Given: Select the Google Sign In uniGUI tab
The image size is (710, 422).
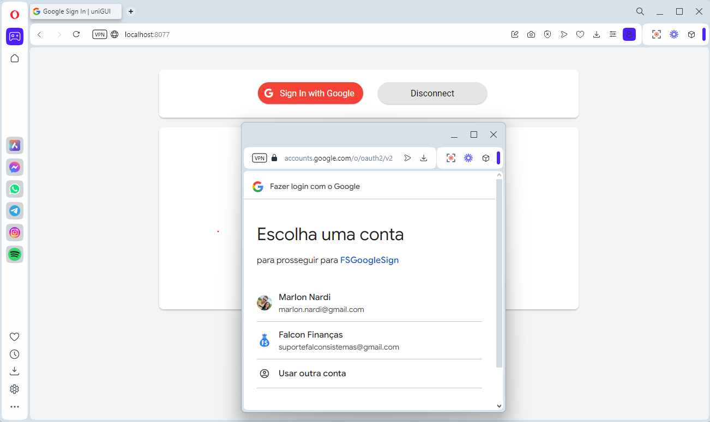Looking at the screenshot, I should click(76, 11).
